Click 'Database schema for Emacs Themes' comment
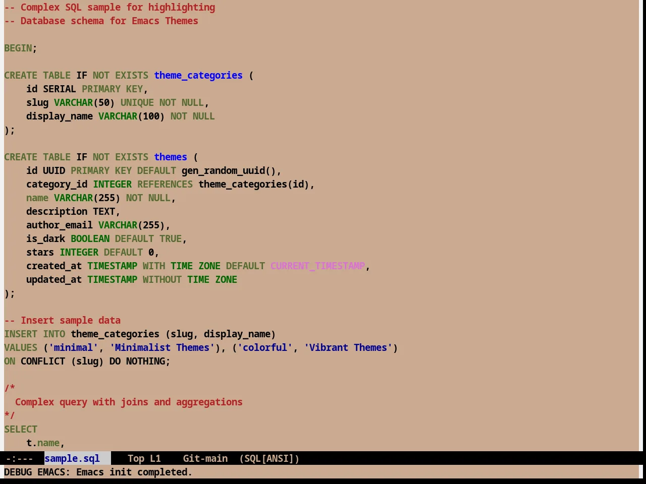The height and width of the screenshot is (484, 646). coord(101,21)
